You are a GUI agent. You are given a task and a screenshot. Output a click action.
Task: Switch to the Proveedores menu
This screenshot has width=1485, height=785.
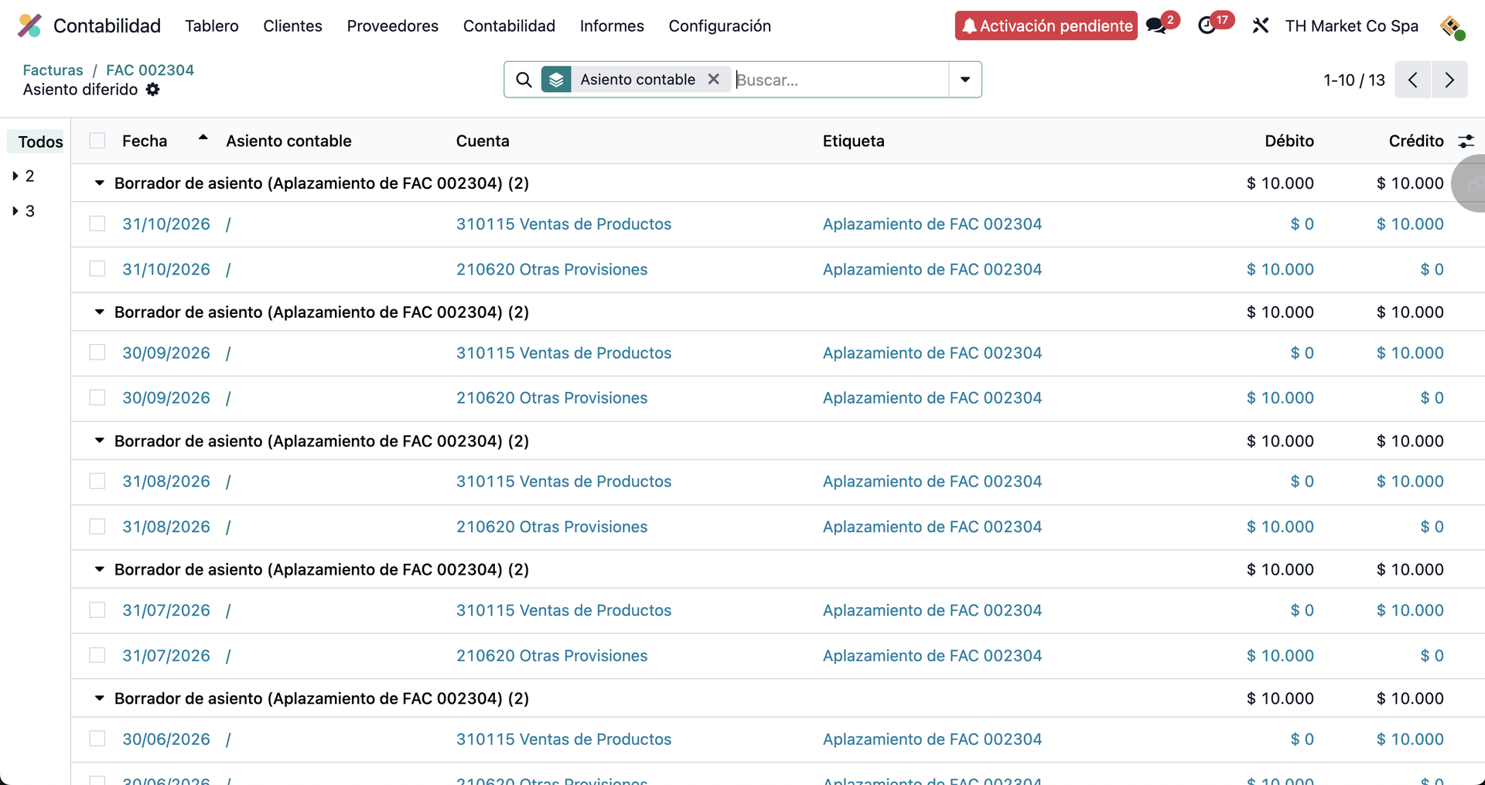[392, 26]
